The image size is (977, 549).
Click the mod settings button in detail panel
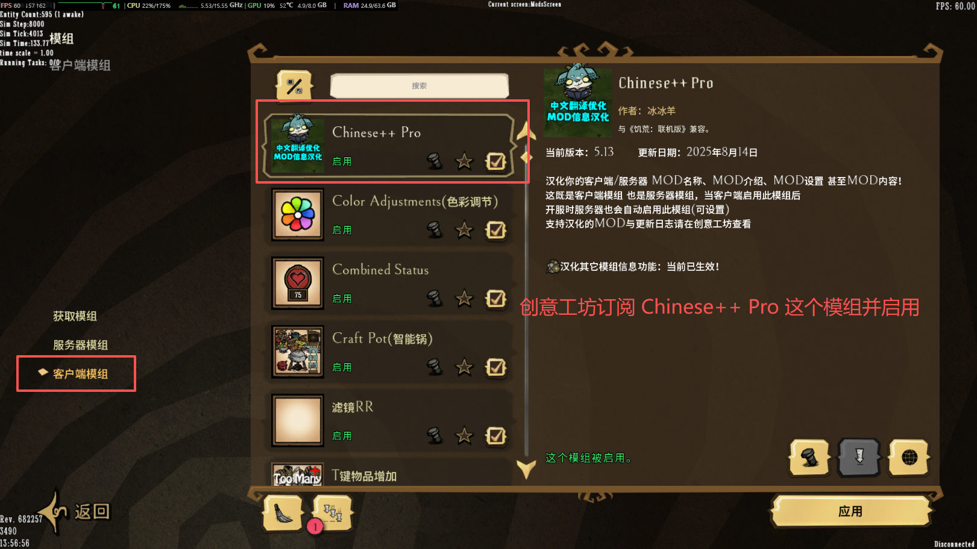click(809, 458)
